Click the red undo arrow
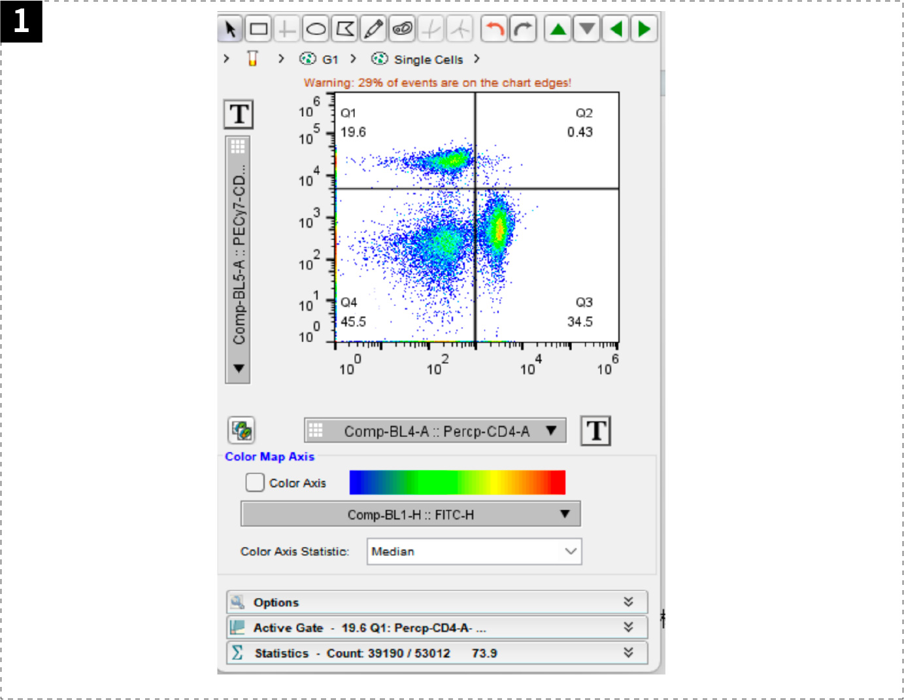This screenshot has height=700, width=904. coord(495,29)
